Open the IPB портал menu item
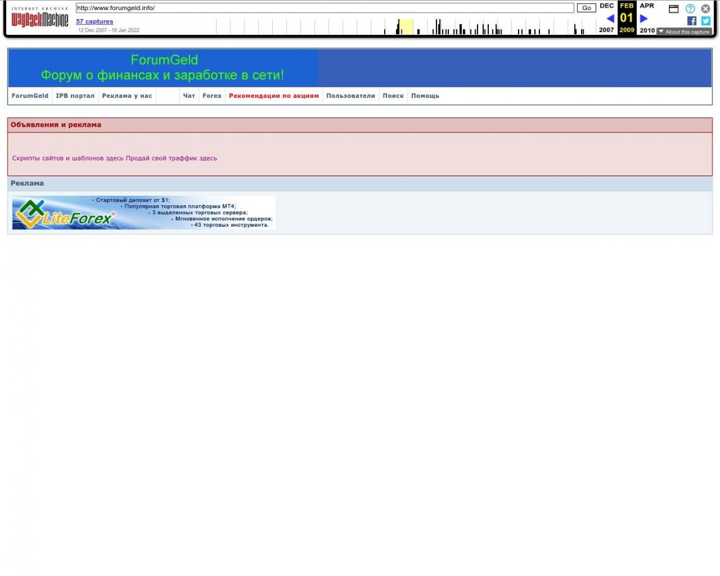 click(75, 96)
